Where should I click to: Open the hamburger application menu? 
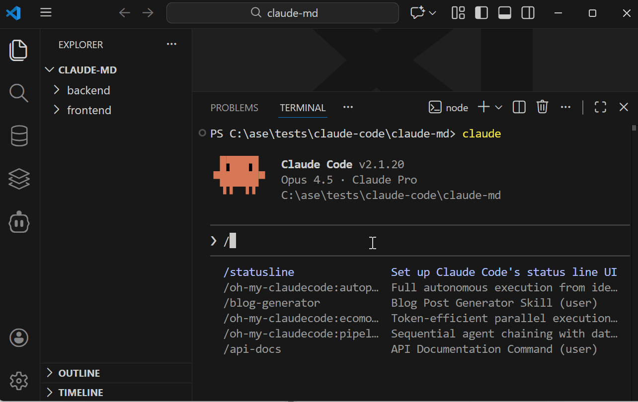pos(46,13)
